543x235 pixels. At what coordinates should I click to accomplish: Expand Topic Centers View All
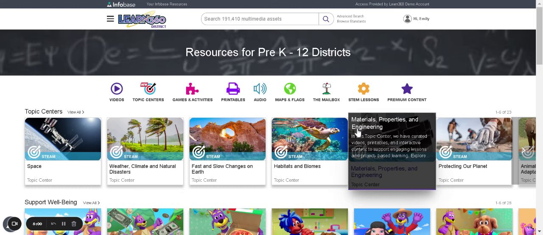click(x=76, y=112)
